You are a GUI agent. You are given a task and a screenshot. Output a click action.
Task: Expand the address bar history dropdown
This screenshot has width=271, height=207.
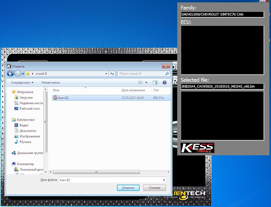coord(106,74)
